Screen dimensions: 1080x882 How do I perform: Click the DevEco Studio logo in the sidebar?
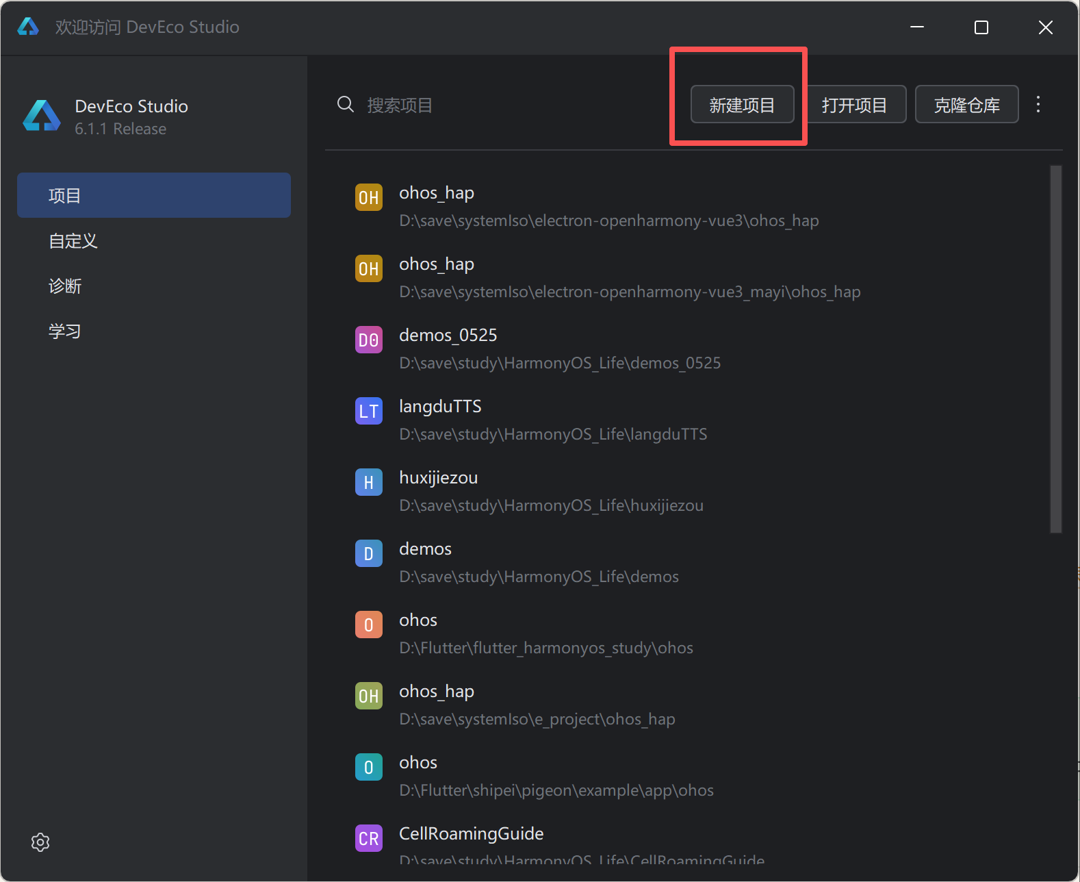(x=42, y=116)
